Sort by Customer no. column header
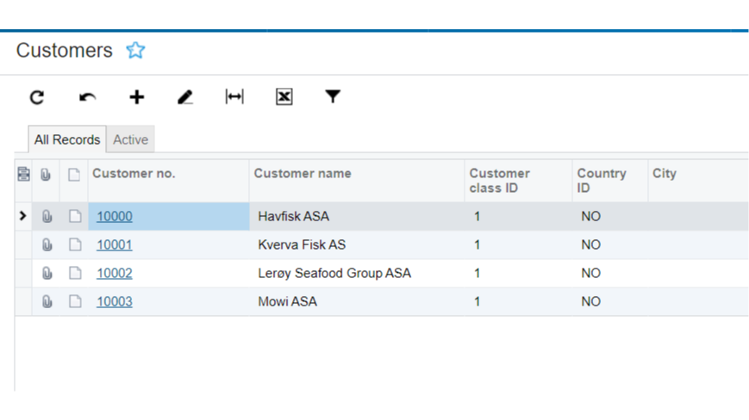 (169, 180)
